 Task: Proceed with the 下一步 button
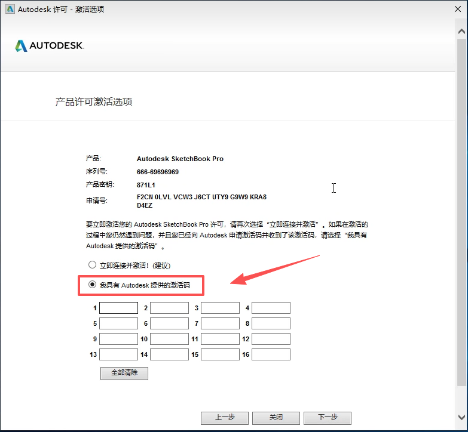[328, 418]
